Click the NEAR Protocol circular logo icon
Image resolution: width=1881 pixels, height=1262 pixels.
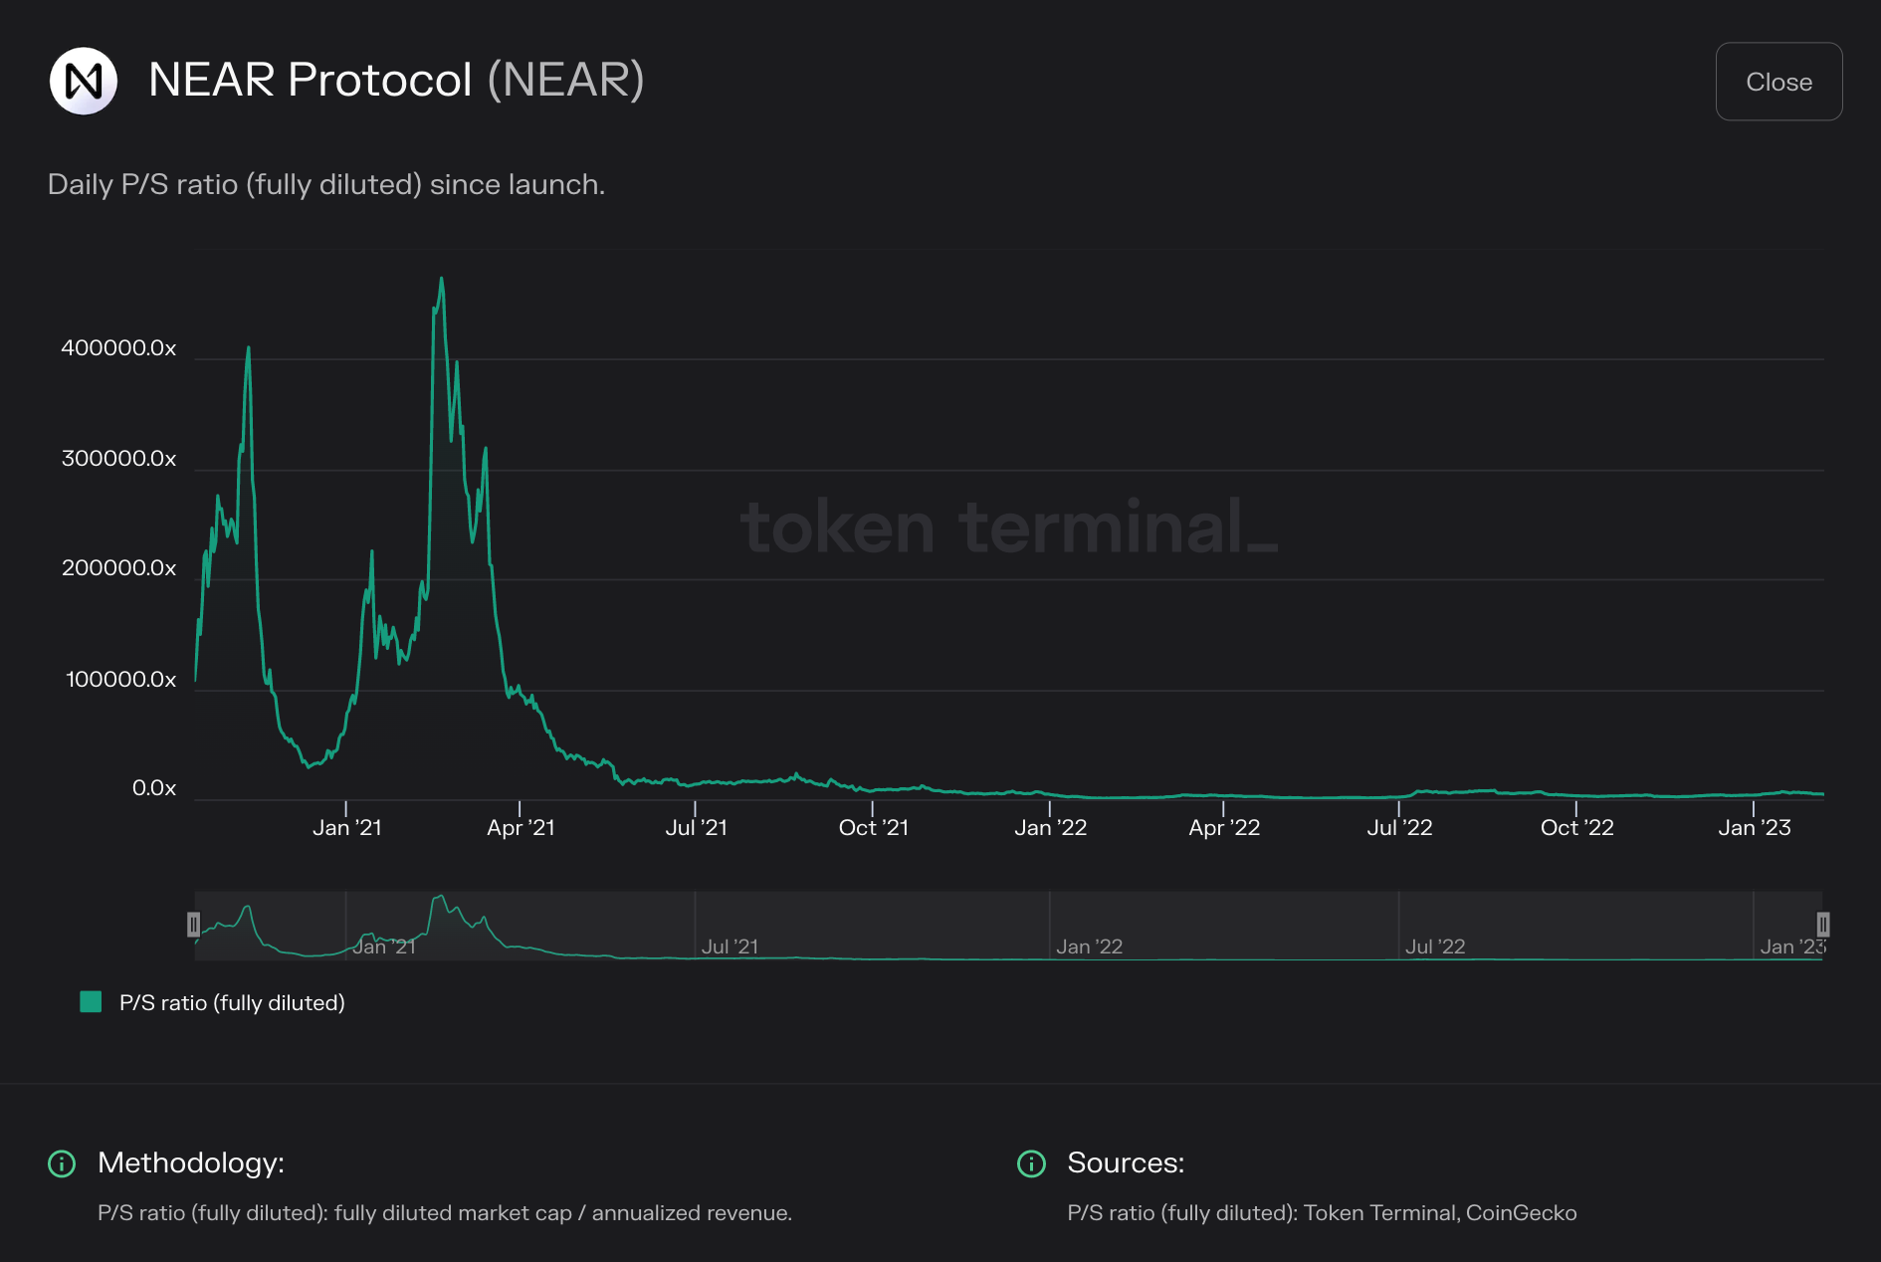86,81
